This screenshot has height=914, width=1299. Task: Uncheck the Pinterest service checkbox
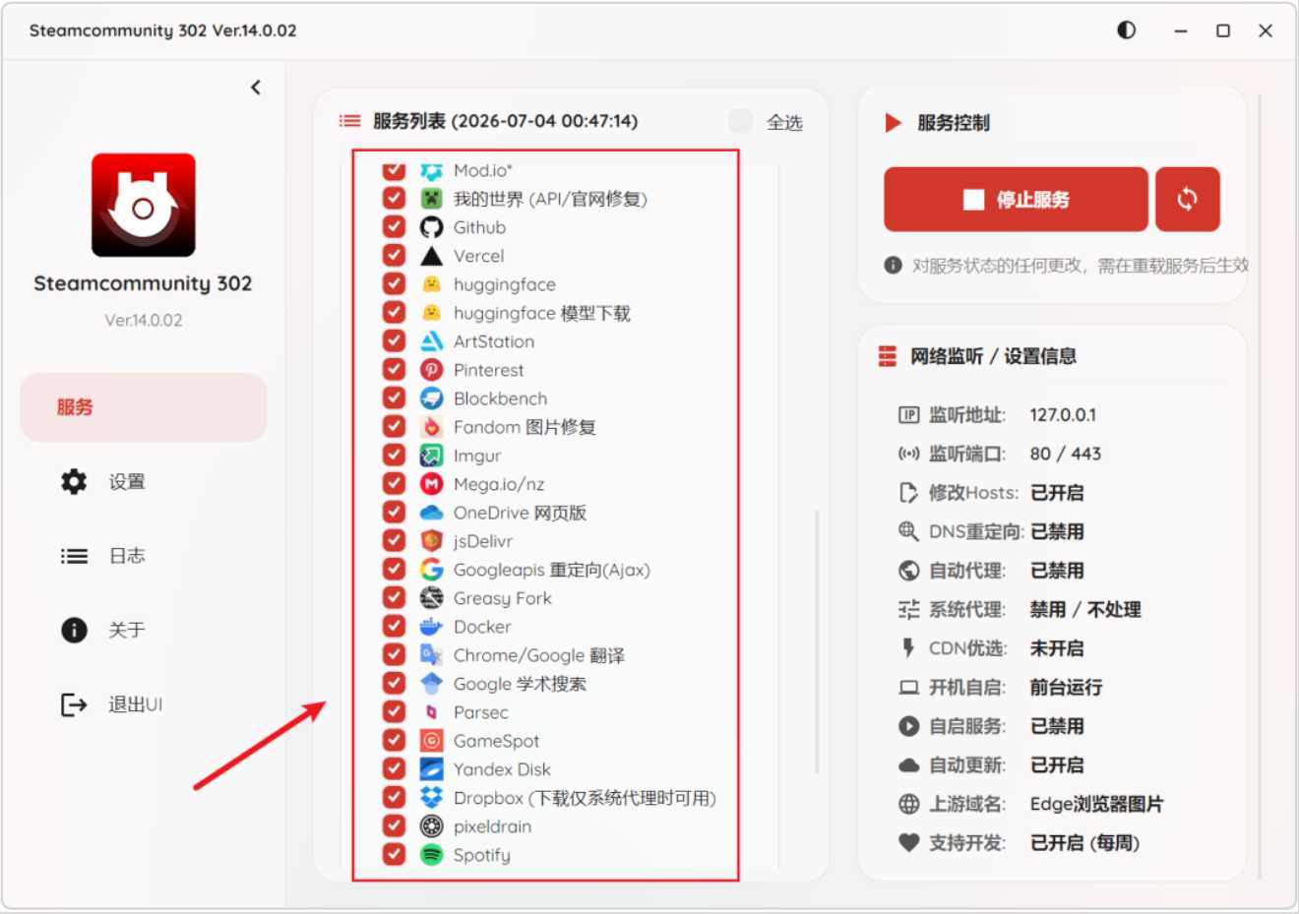[x=394, y=370]
